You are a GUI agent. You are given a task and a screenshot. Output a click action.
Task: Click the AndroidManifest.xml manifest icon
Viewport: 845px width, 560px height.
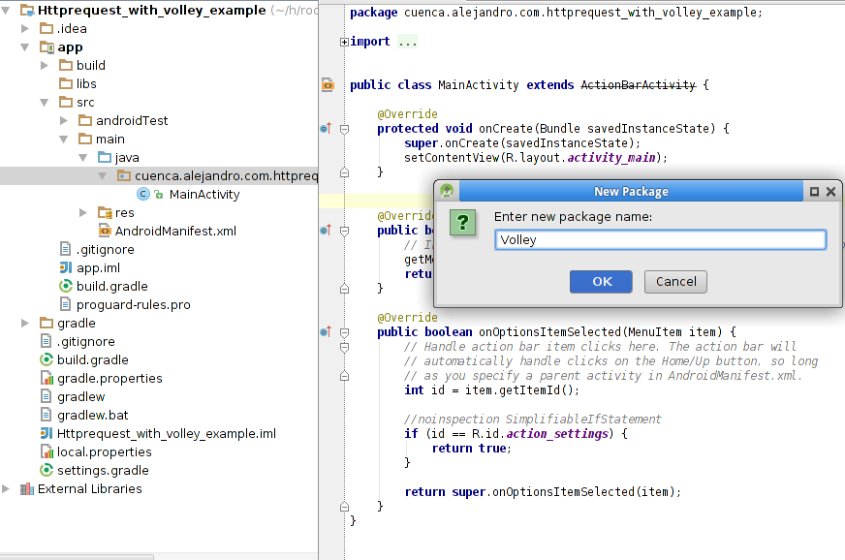(x=104, y=231)
